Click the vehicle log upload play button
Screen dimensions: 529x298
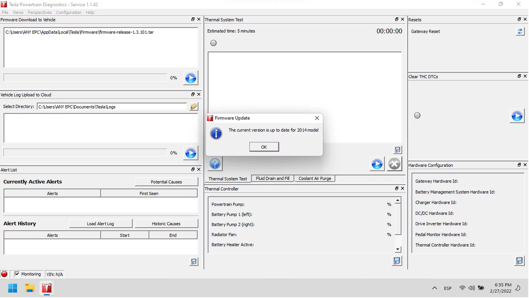pos(190,153)
